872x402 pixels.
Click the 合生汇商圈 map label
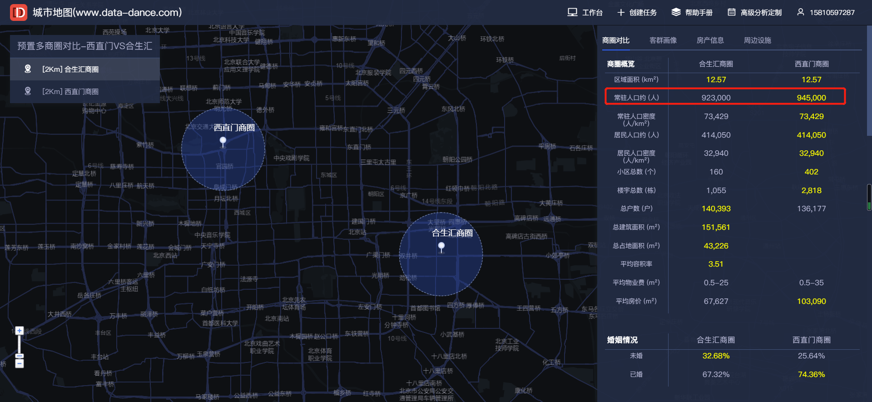(452, 233)
